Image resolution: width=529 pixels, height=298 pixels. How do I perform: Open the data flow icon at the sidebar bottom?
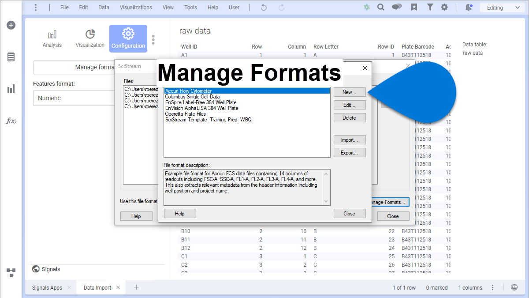click(x=11, y=272)
